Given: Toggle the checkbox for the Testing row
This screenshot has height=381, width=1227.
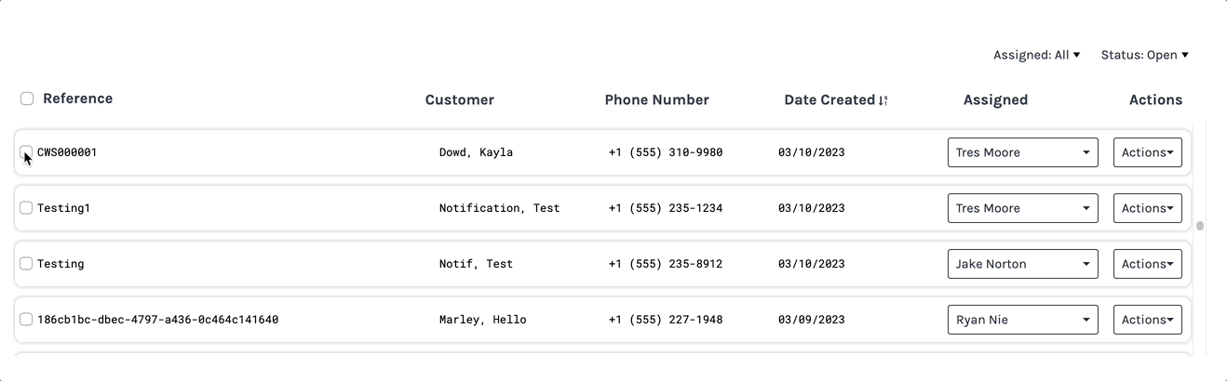Looking at the screenshot, I should [26, 264].
